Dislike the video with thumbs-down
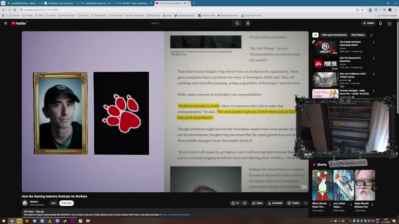Screen dimensions: 399x224 (x=245, y=203)
